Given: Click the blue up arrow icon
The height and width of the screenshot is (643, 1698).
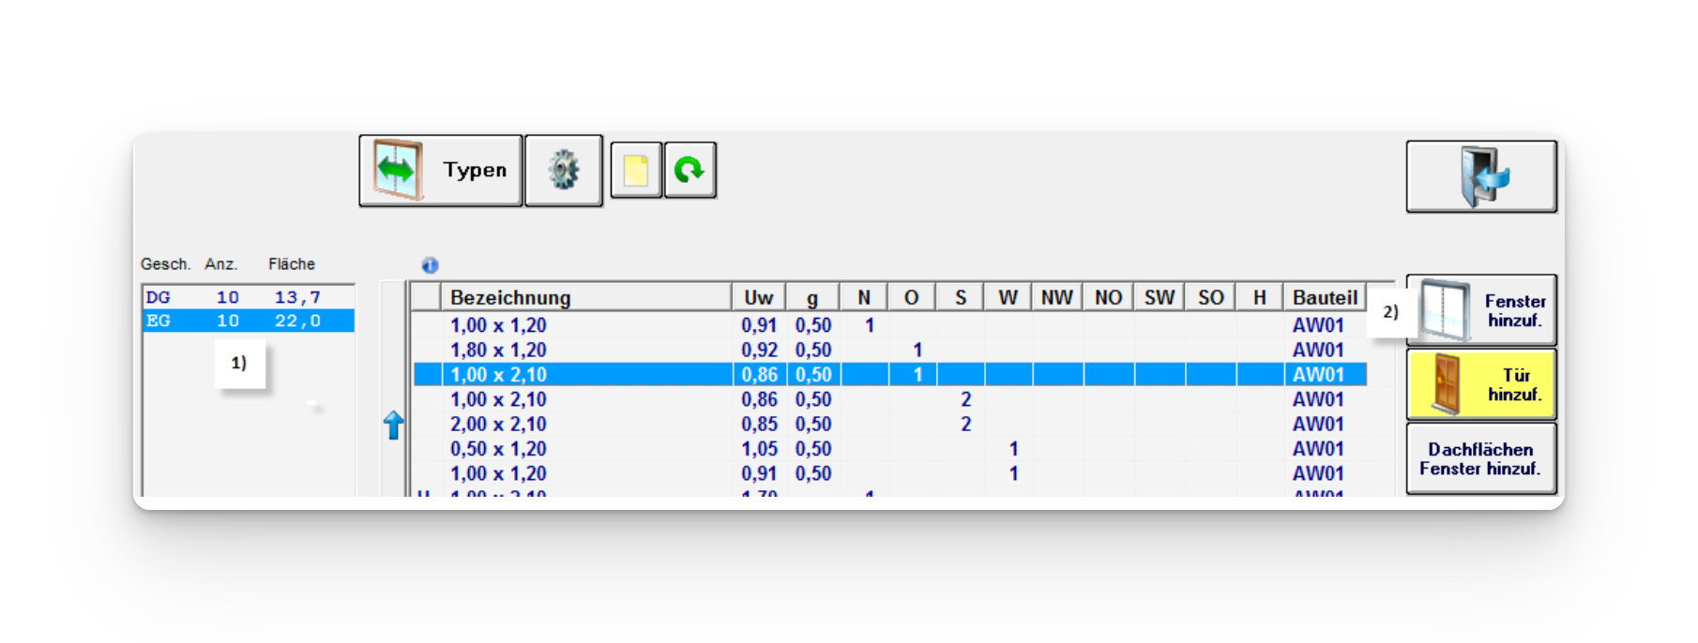Looking at the screenshot, I should click(x=394, y=425).
